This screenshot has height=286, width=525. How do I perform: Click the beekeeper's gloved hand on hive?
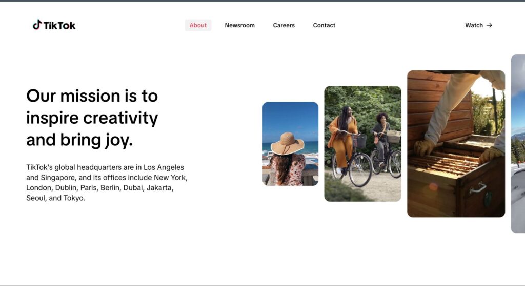tap(425, 148)
